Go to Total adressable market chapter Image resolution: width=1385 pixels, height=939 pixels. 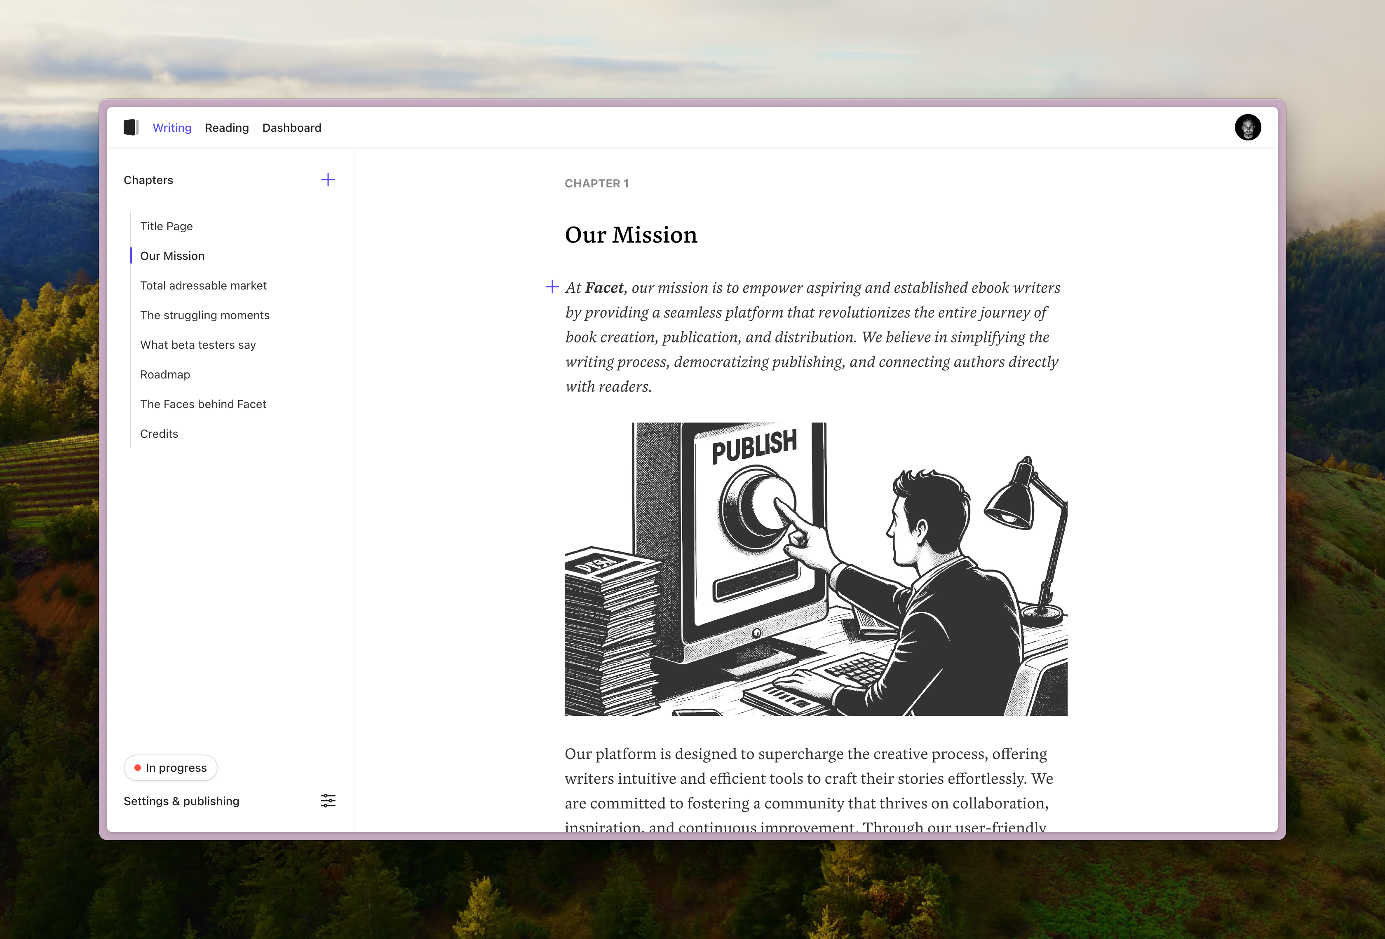tap(203, 286)
